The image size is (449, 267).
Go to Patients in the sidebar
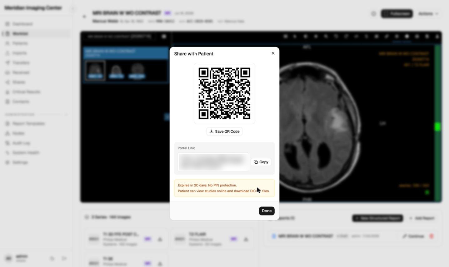20,43
